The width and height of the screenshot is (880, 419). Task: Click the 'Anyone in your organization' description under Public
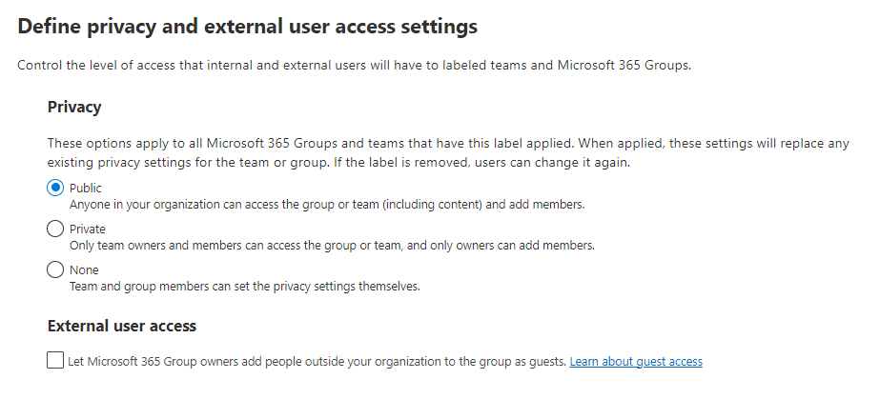(x=334, y=204)
